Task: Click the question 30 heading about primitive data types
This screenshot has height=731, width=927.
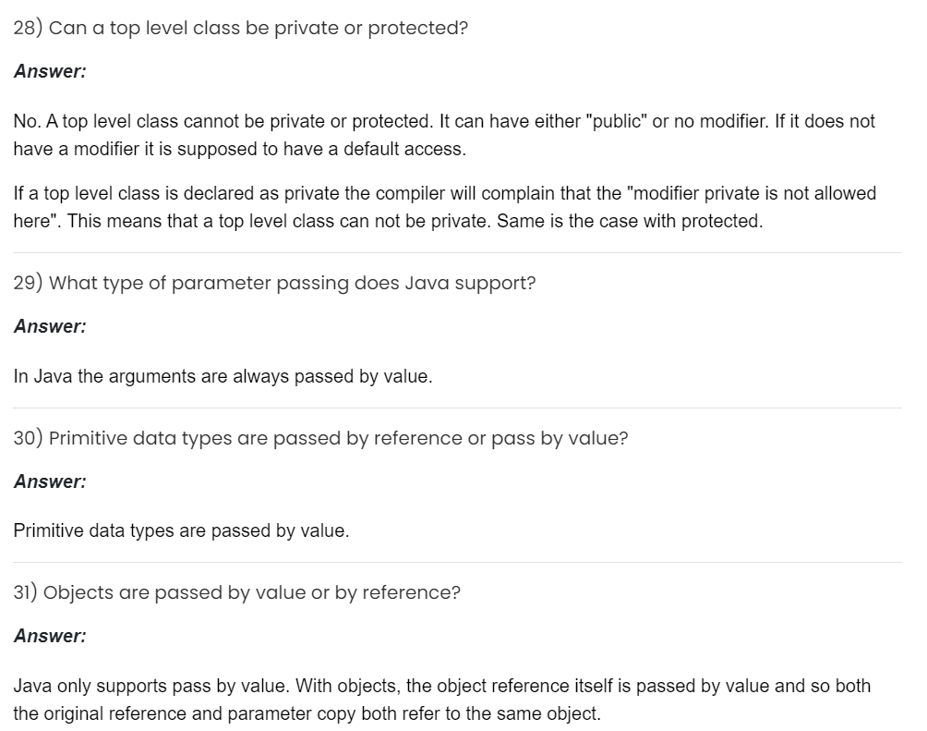Action: pyautogui.click(x=320, y=438)
